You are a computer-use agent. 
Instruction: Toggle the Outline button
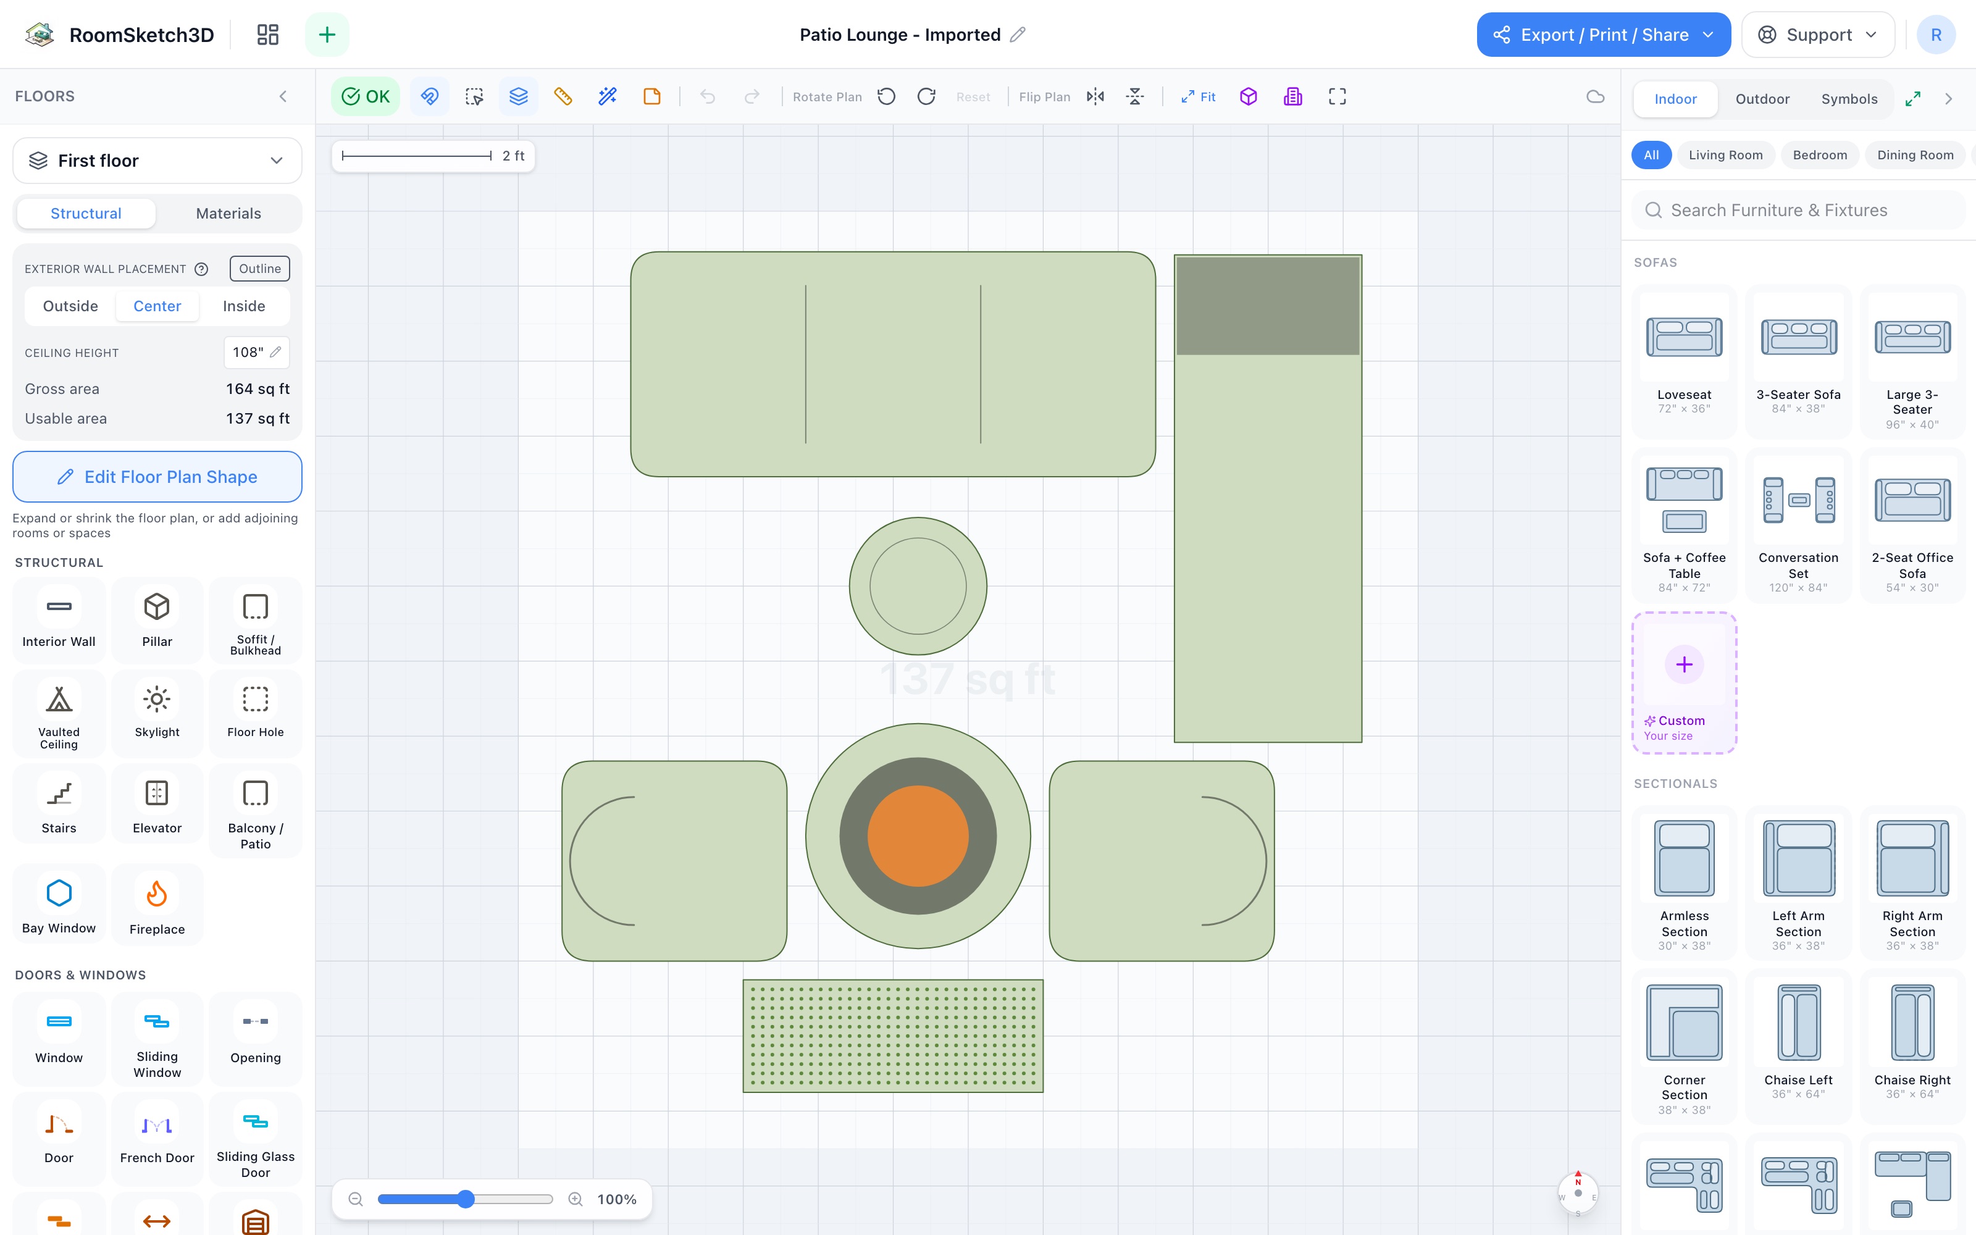pyautogui.click(x=259, y=269)
